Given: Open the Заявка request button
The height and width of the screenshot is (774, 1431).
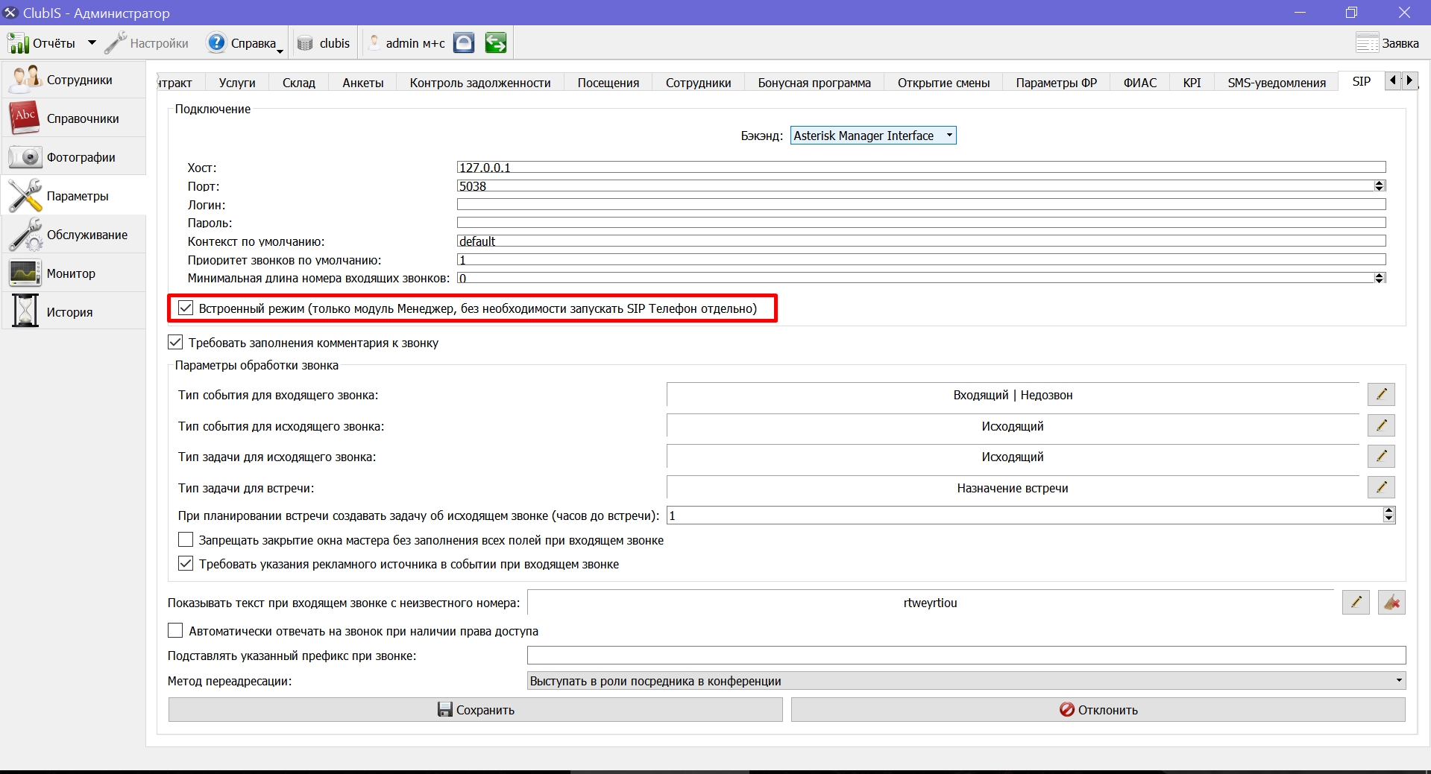Looking at the screenshot, I should click(1388, 43).
